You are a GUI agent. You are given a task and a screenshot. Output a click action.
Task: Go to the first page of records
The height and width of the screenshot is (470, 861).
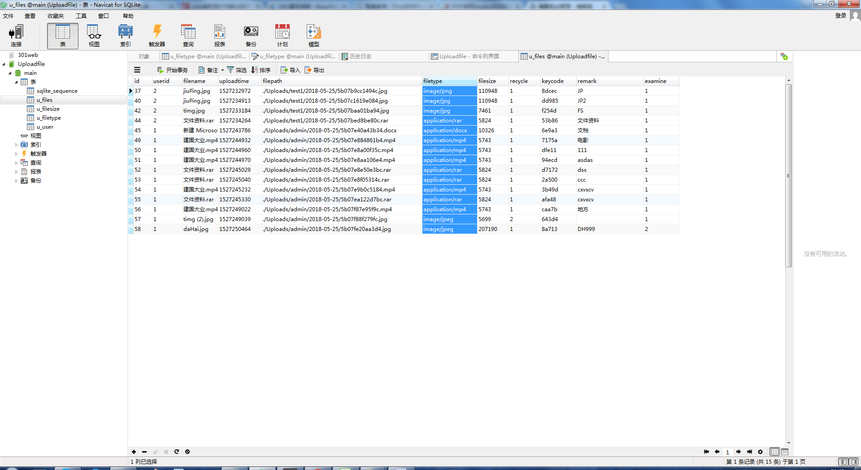point(706,452)
